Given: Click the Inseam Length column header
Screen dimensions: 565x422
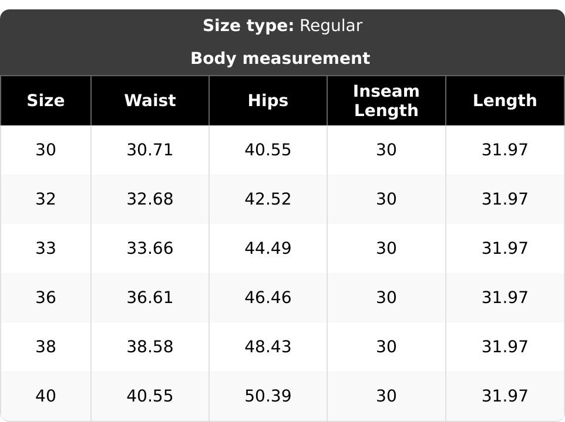Looking at the screenshot, I should coord(386,101).
